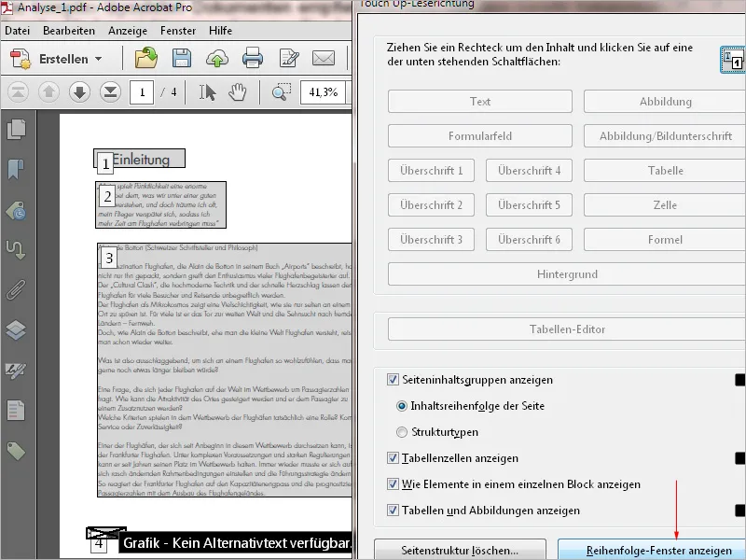
Task: Click the Überschrift 2 button
Action: pos(431,205)
